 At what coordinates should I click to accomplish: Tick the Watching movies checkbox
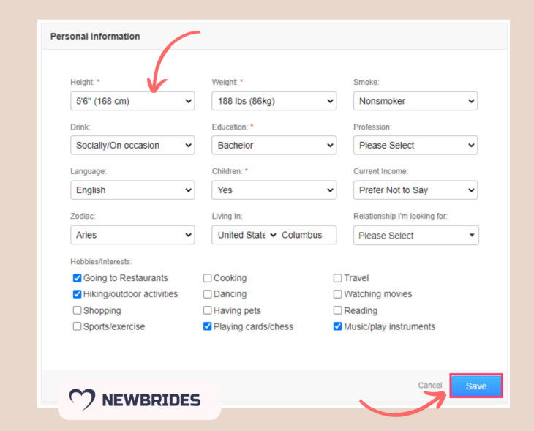(338, 294)
